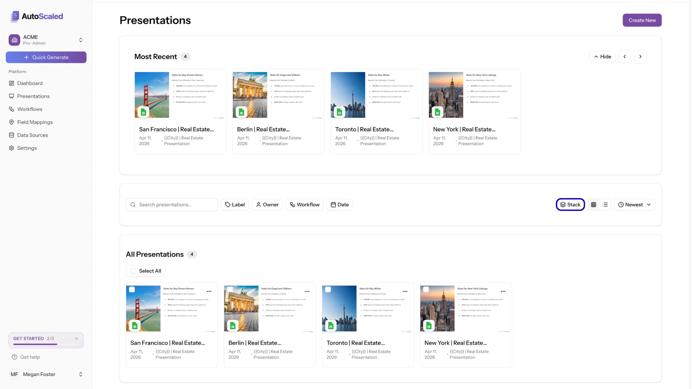Viewport: 692px width, 389px height.
Task: Check the San Francisco presentation card checkbox
Action: point(132,289)
